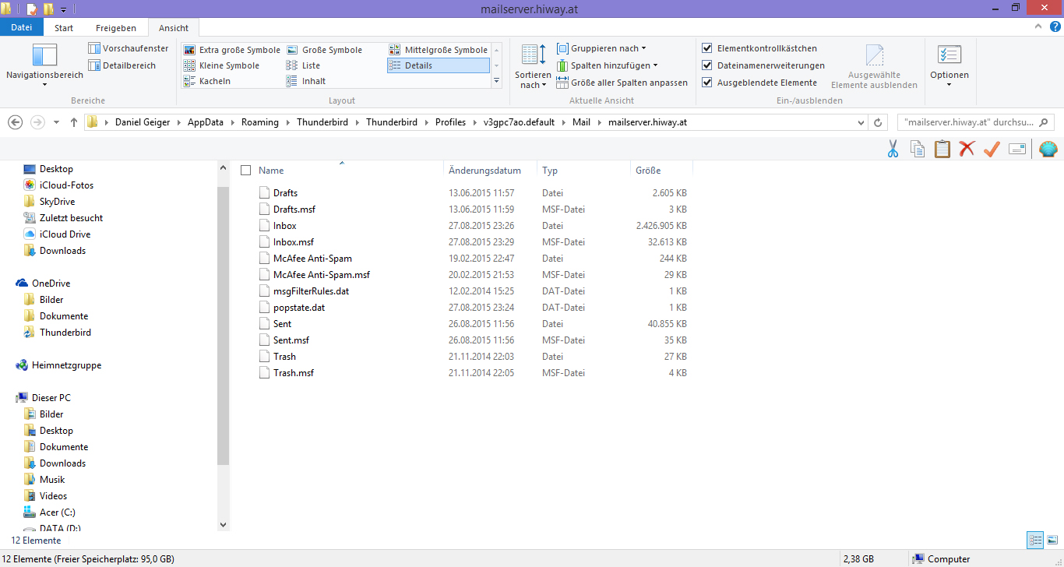Open Help via the blue question mark
1064x567 pixels.
(x=1056, y=27)
